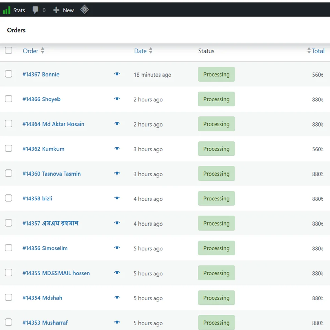The image size is (330, 330).
Task: Preview order #14367 Bonnie with the eye icon
Action: 117,74
